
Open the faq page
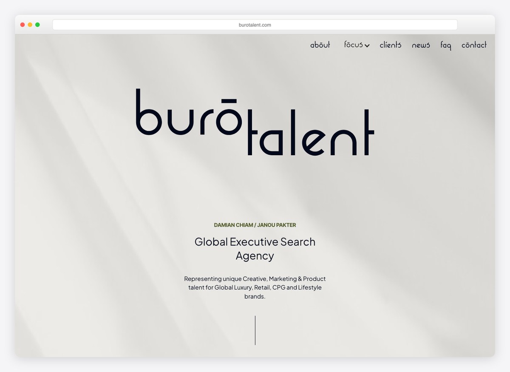coord(446,45)
